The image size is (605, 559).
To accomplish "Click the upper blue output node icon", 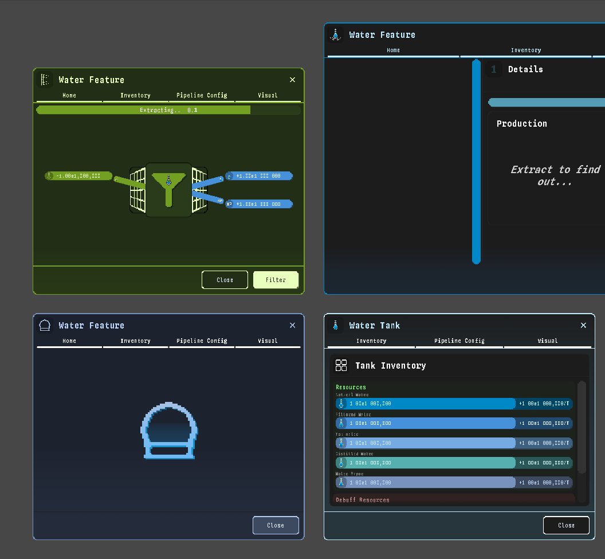I will 229,176.
